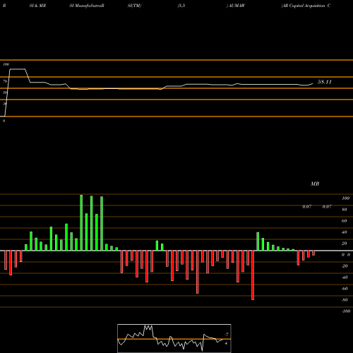The width and height of the screenshot is (353, 353).
Task: Click the -80 label on the MR axis
Action: coord(345,300)
